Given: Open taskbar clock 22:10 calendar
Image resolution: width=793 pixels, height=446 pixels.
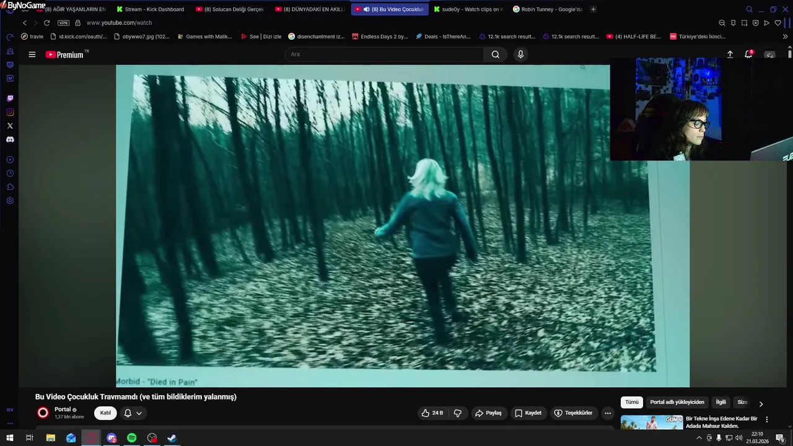Looking at the screenshot, I should tap(757, 438).
